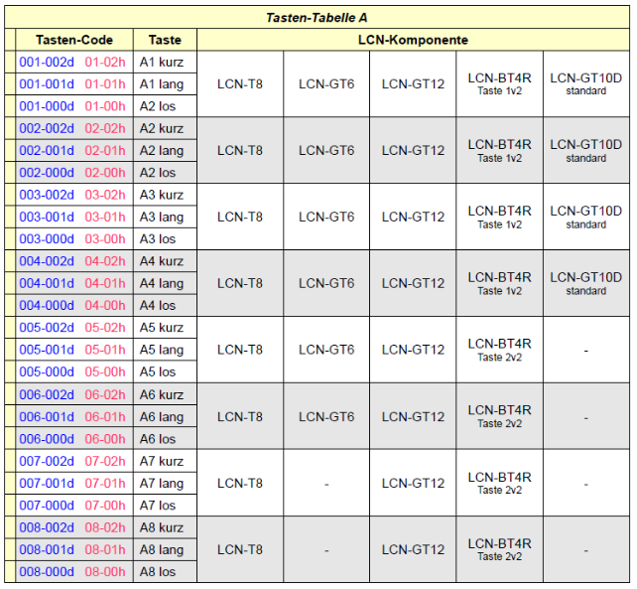Click the red hex code "07-00h"
The height and width of the screenshot is (589, 637).
pos(105,506)
